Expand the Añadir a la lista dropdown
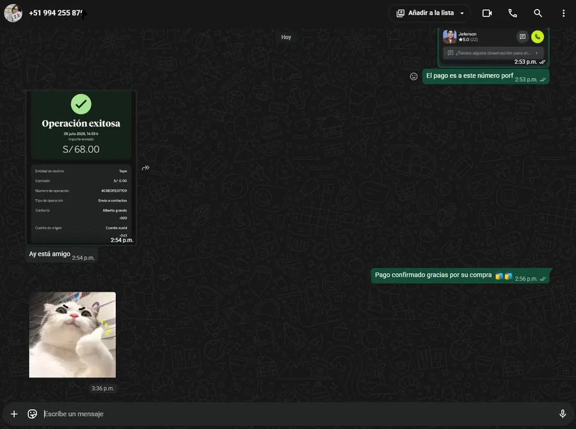This screenshot has width=576, height=429. tap(430, 13)
